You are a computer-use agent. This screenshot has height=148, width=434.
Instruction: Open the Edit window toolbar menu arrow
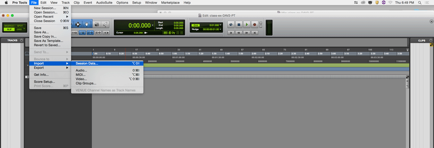tap(431, 22)
